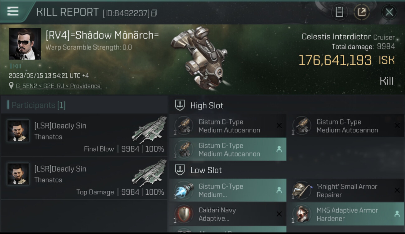Click the Celestis Interdictor ship image

pos(199,58)
